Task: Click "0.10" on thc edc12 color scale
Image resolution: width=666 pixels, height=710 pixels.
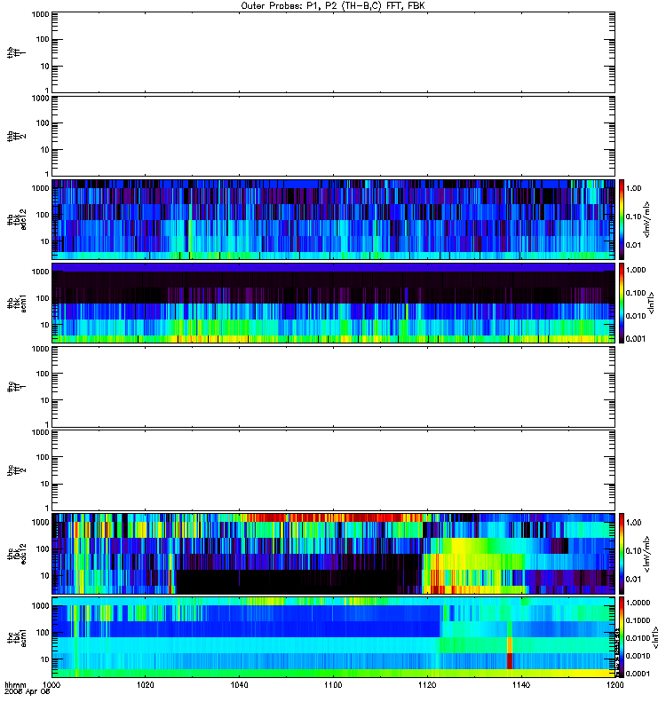Action: pyautogui.click(x=634, y=550)
